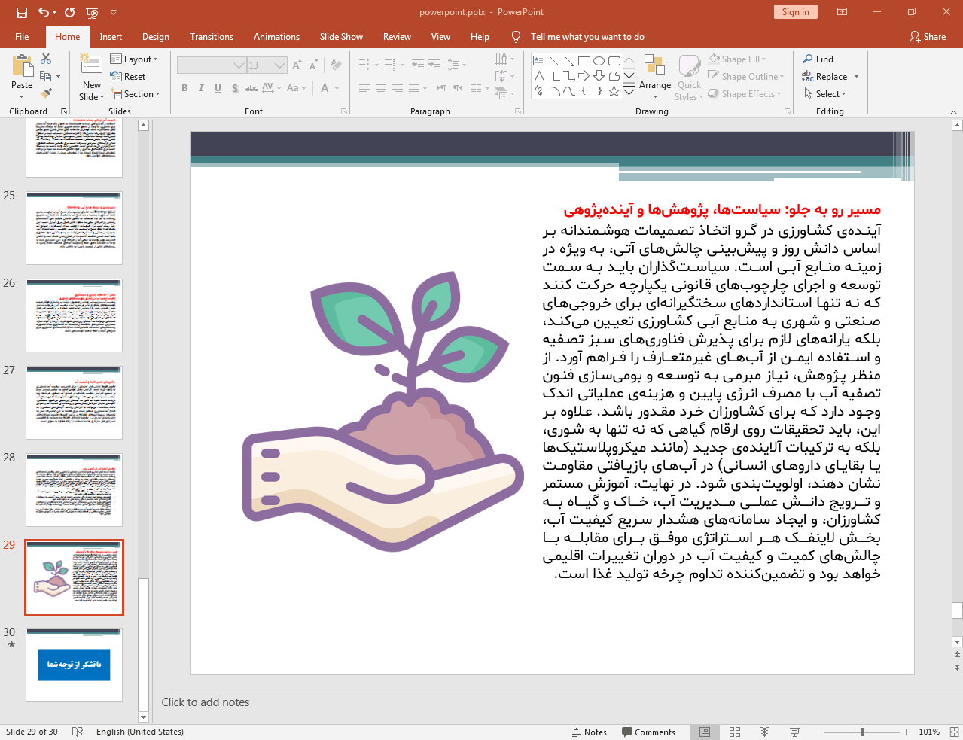Image resolution: width=963 pixels, height=740 pixels.
Task: Switch to the Transitions ribbon tab
Action: 211,36
